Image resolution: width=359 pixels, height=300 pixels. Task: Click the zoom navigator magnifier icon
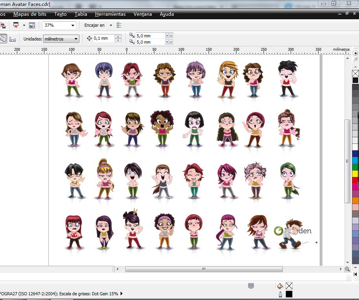point(347,269)
